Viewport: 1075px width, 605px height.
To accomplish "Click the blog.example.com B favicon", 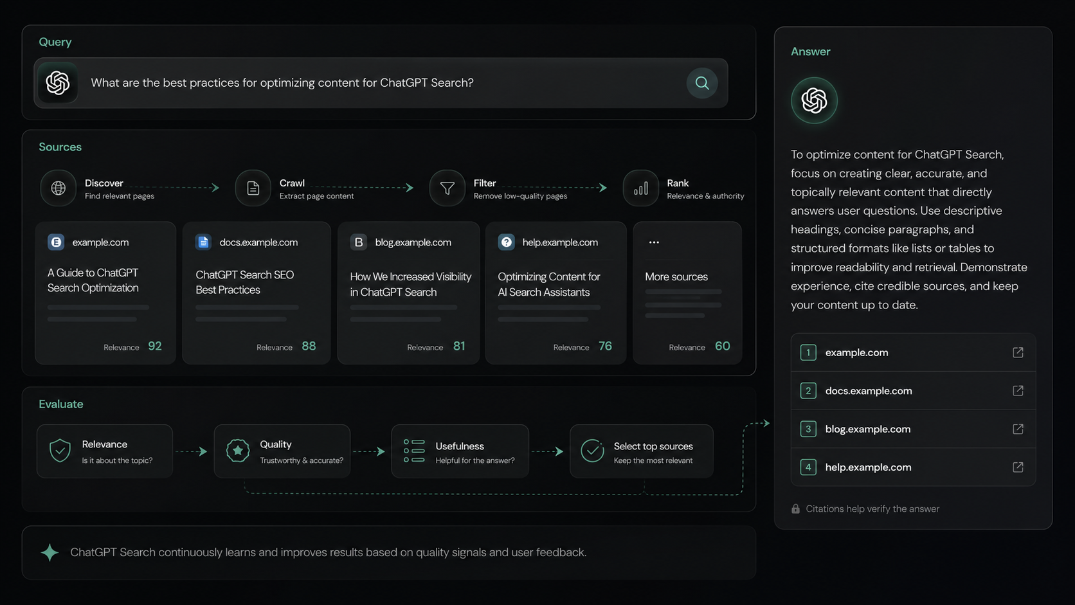I will pos(359,242).
